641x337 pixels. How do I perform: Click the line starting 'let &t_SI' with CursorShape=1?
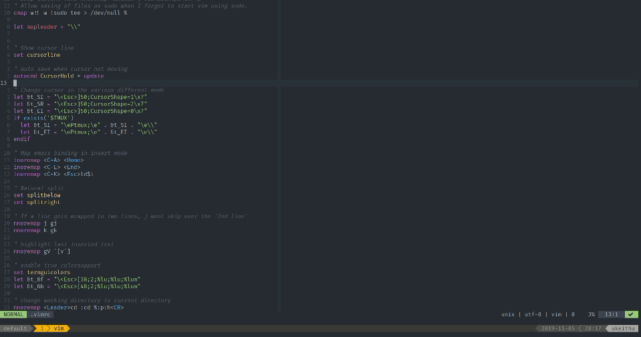click(x=80, y=97)
